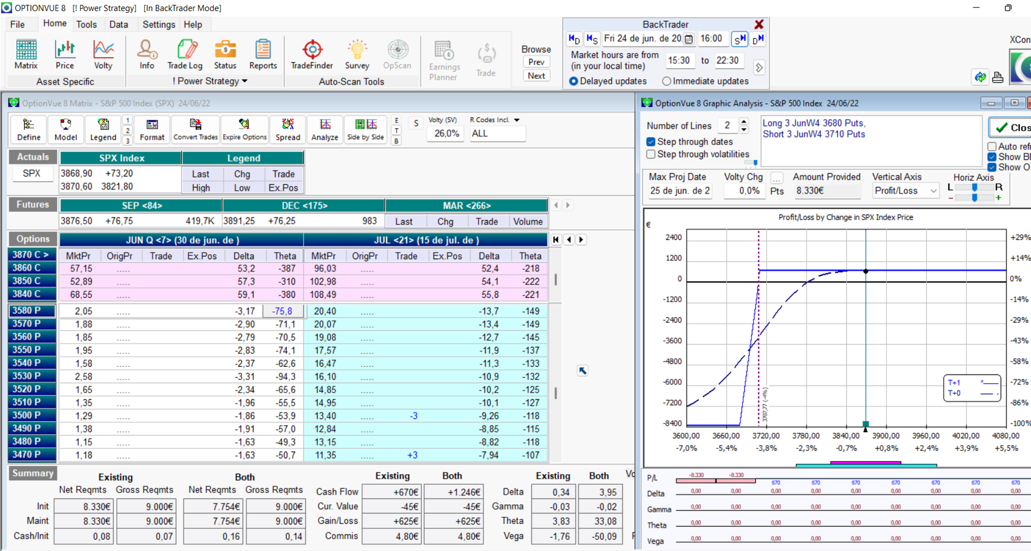Select Delayed updates radio button
The height and width of the screenshot is (551, 1031).
(573, 82)
